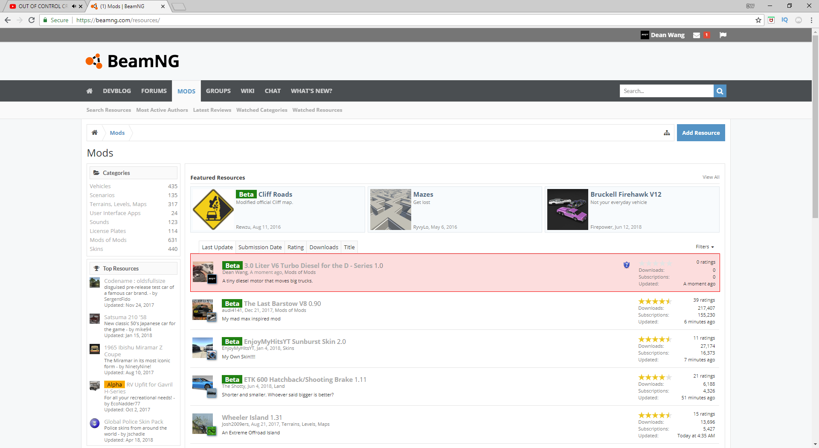Click the red shield extension icon
This screenshot has height=448, width=819.
pyautogui.click(x=771, y=20)
